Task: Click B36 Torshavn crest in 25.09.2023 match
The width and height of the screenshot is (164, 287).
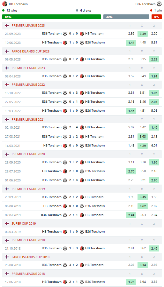Action: [x=65, y=34]
